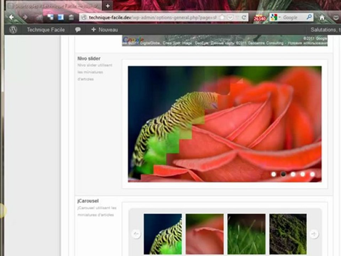Select fourth Nivo slider navigation dot

pos(303,174)
